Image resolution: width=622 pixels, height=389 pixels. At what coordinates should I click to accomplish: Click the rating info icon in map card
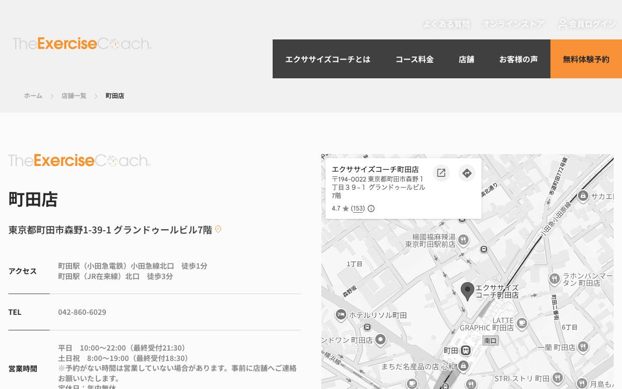tap(371, 209)
